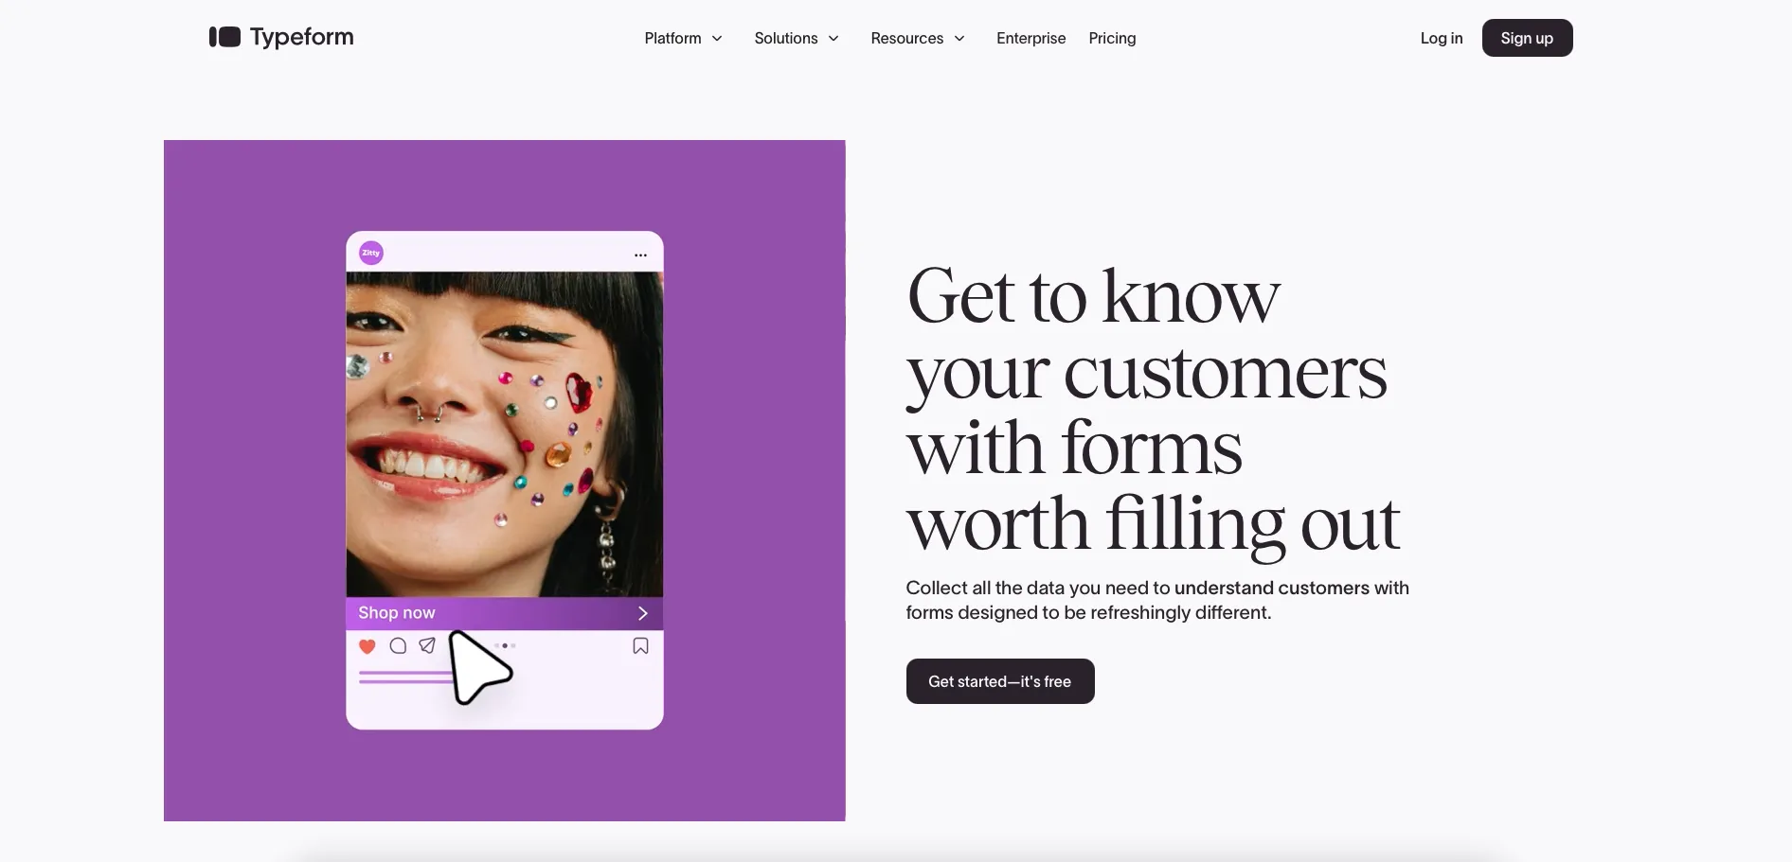Screen dimensions: 1792x862
Task: Click the Log in link
Action: (x=1441, y=38)
